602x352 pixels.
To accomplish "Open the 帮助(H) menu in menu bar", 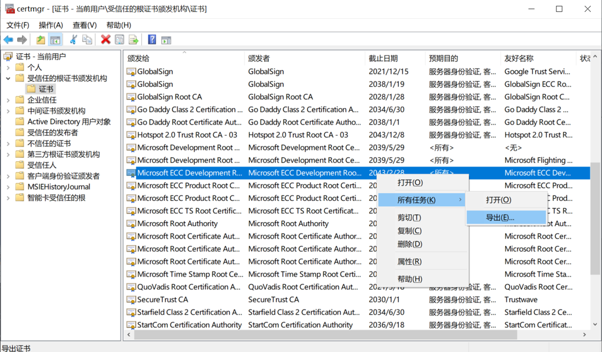I will coord(119,25).
